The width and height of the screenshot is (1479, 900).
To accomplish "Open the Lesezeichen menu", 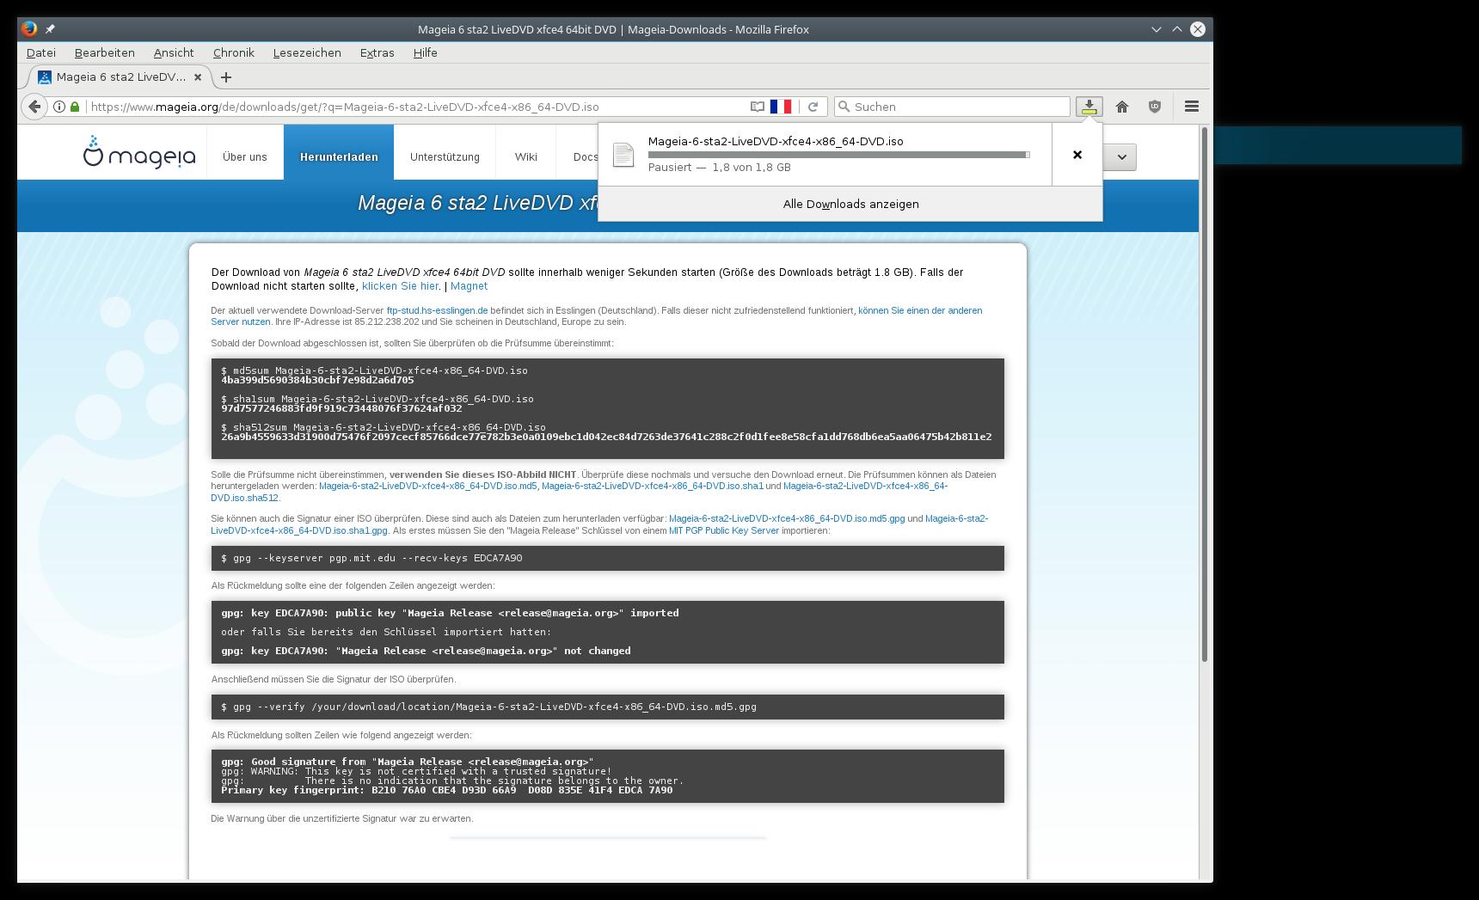I will point(307,52).
